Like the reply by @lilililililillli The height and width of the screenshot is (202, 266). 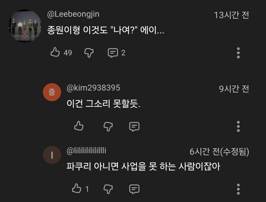point(77,188)
